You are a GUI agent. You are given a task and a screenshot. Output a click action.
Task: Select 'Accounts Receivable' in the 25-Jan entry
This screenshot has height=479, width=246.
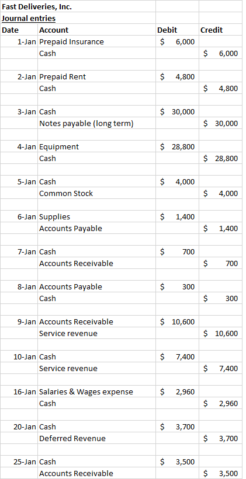[96, 473]
